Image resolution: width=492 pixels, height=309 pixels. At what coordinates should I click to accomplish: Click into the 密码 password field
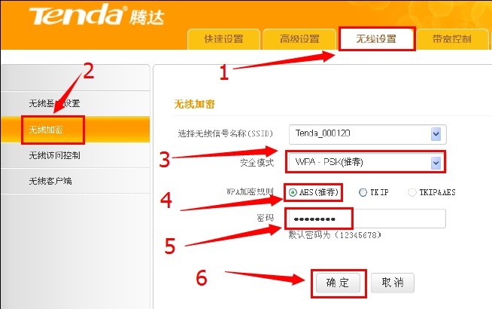point(366,219)
